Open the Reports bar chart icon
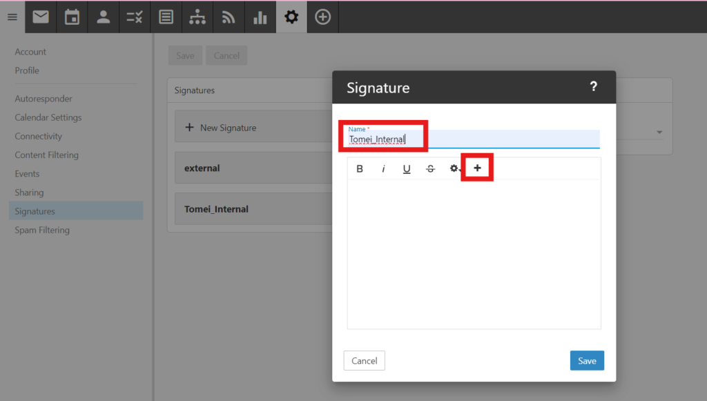The height and width of the screenshot is (401, 707). 260,17
